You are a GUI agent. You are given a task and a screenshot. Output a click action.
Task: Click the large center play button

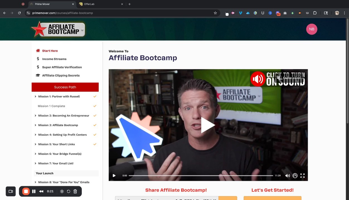point(208,125)
